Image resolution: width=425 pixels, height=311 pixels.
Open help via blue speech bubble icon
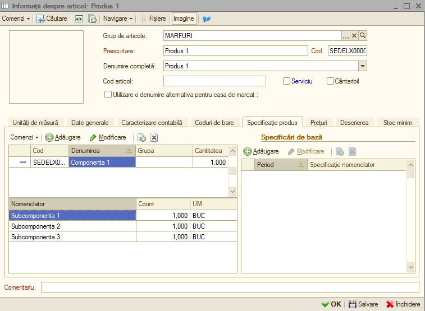tap(206, 18)
